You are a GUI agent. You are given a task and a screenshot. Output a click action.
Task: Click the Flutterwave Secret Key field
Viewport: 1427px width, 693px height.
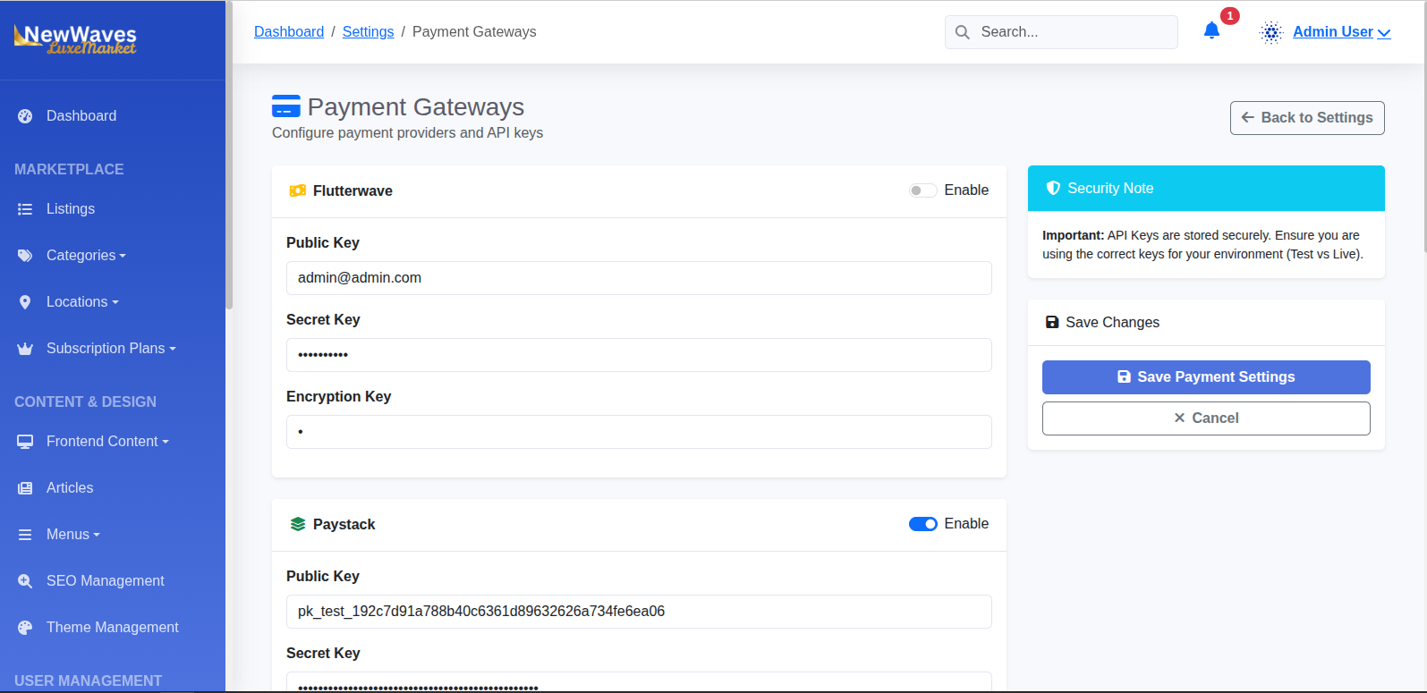[x=639, y=355]
